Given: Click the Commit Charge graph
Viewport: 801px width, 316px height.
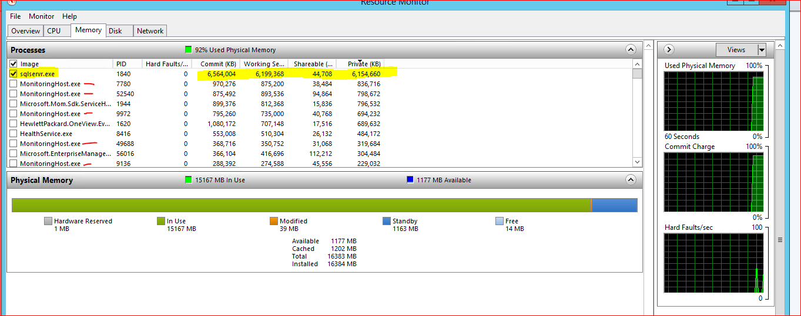Looking at the screenshot, I should pos(714,182).
